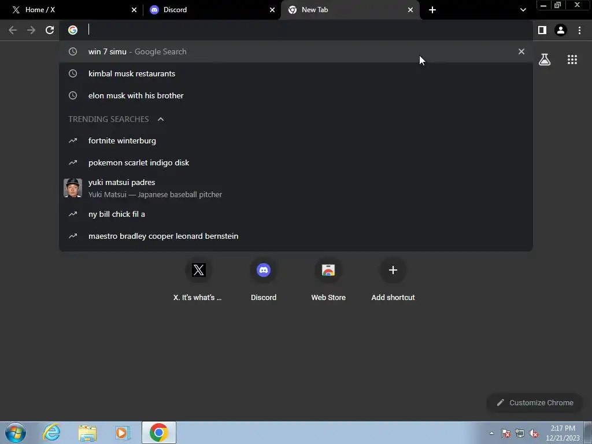Screen dimensions: 592x444
Task: Select the New Tab tab
Action: coord(350,10)
